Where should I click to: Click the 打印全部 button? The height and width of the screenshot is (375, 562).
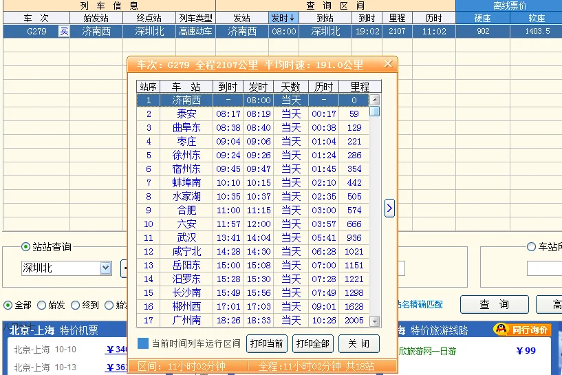click(312, 343)
